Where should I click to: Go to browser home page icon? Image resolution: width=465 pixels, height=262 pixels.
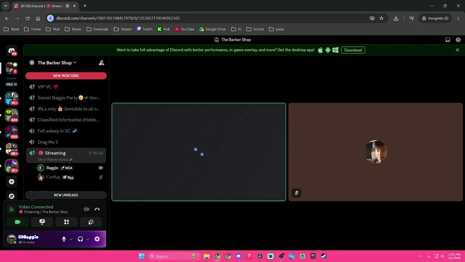[38, 18]
